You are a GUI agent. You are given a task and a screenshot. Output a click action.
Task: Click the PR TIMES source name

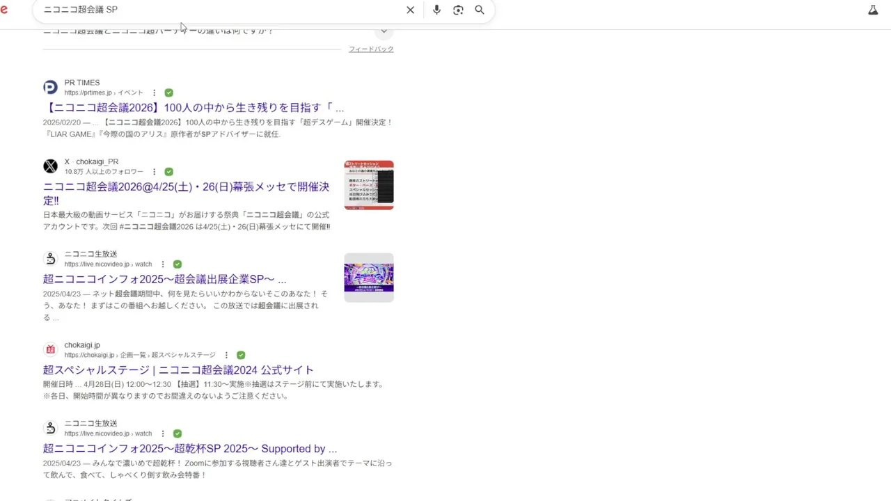[x=82, y=83]
